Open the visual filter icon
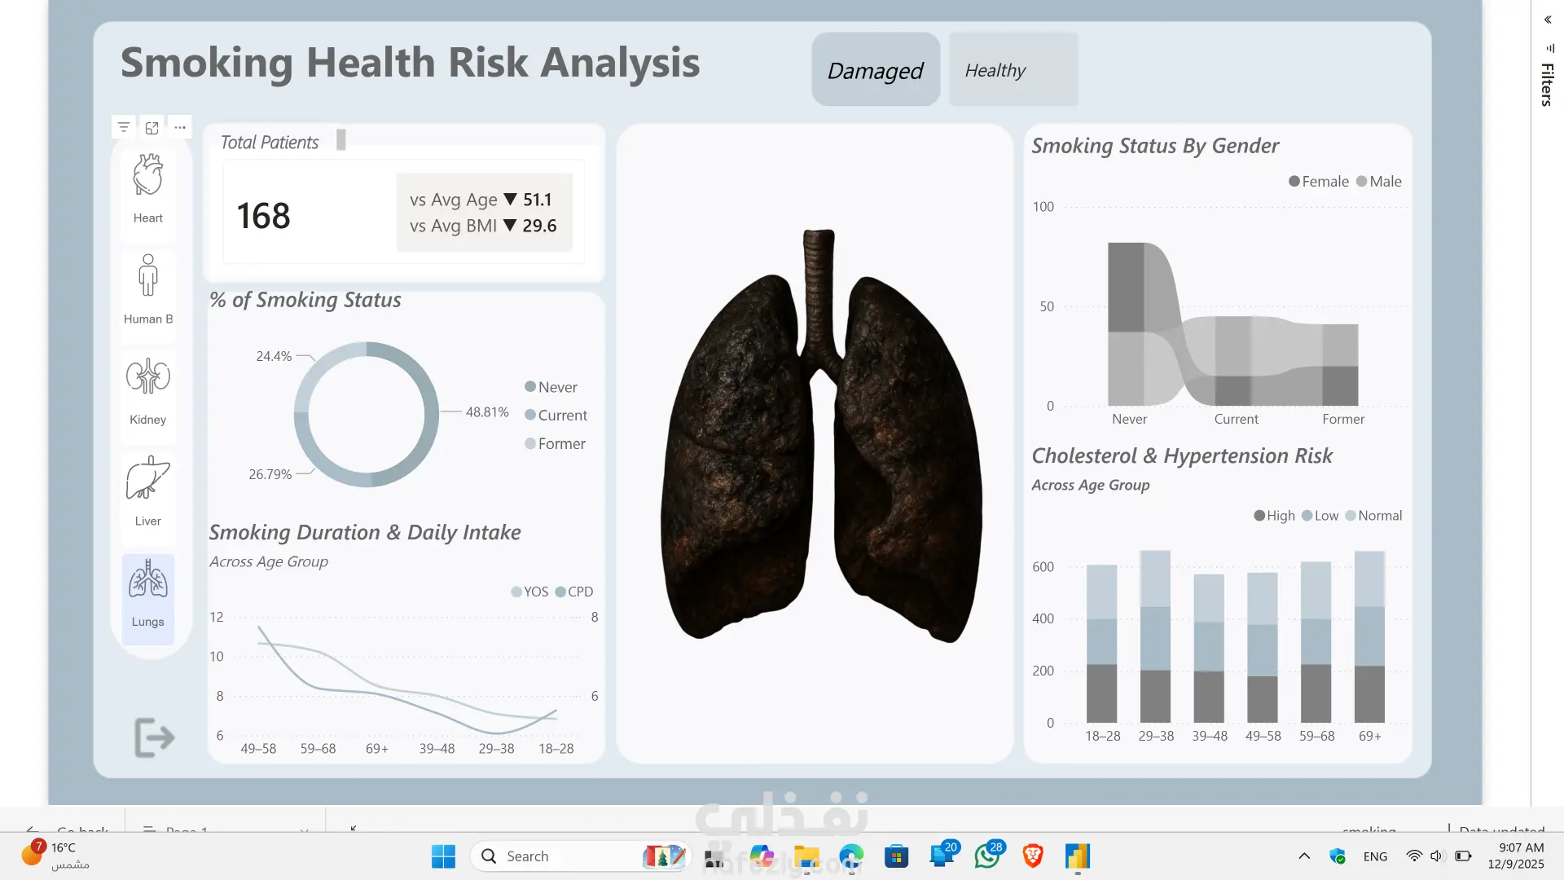The height and width of the screenshot is (880, 1564). point(124,127)
